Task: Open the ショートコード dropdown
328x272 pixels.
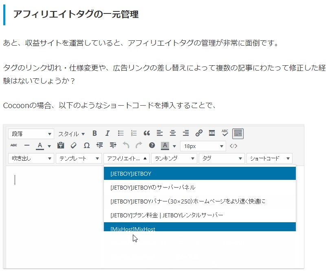Action: tap(269, 158)
